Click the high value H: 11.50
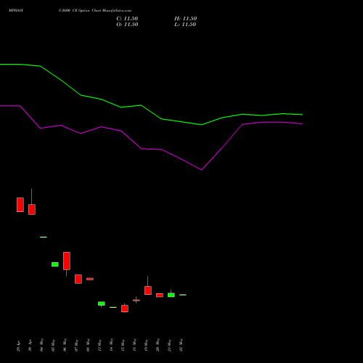The width and height of the screenshot is (363, 363). 186,19
